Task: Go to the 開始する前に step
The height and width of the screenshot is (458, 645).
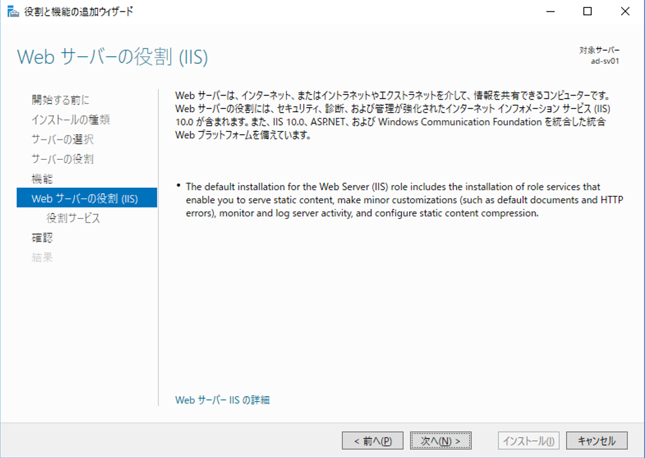Action: coord(60,100)
